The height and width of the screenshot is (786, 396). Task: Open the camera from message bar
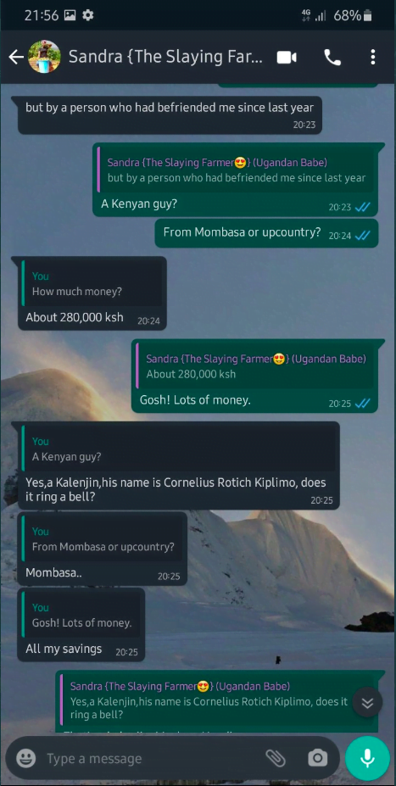317,758
